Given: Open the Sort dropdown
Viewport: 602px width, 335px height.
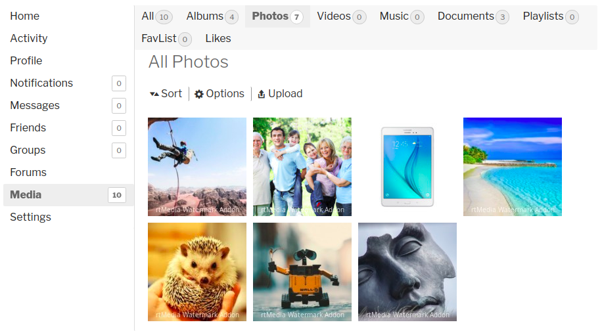Looking at the screenshot, I should pyautogui.click(x=166, y=94).
